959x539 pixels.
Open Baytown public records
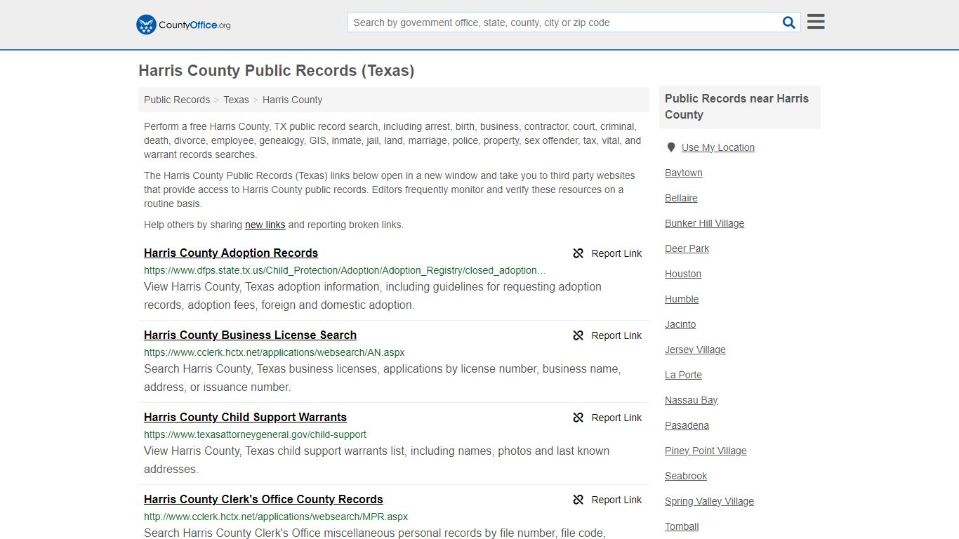tap(684, 173)
